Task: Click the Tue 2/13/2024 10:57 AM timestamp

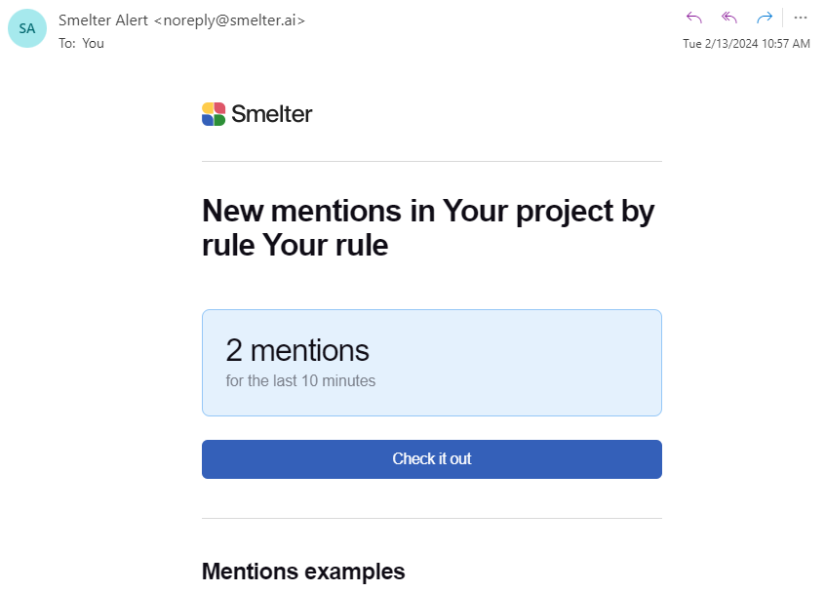Action: 746,44
